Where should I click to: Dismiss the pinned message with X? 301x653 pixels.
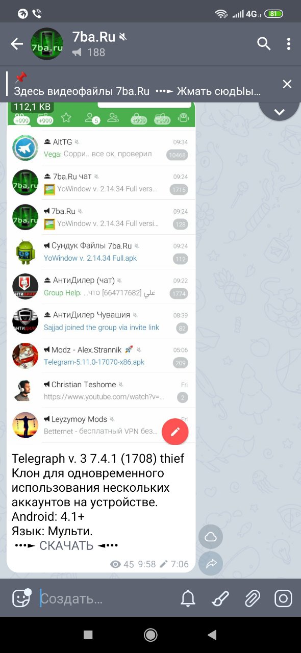tap(287, 84)
